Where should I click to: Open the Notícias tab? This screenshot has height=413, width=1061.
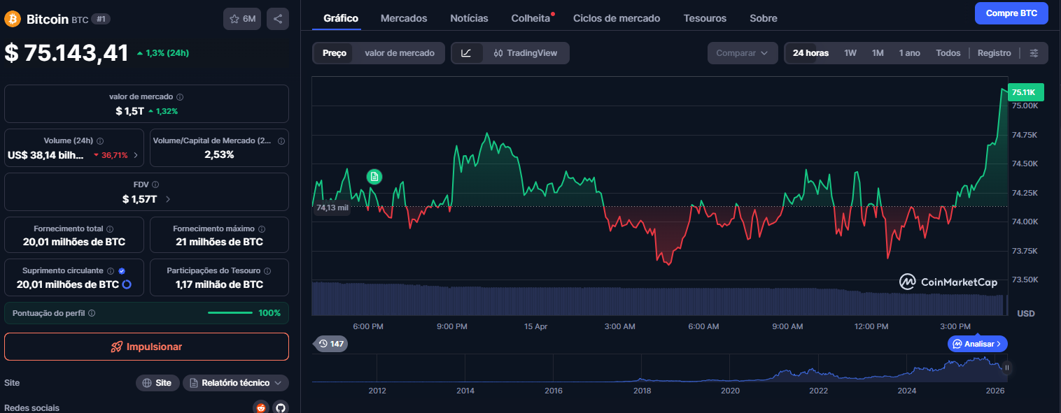click(x=470, y=18)
